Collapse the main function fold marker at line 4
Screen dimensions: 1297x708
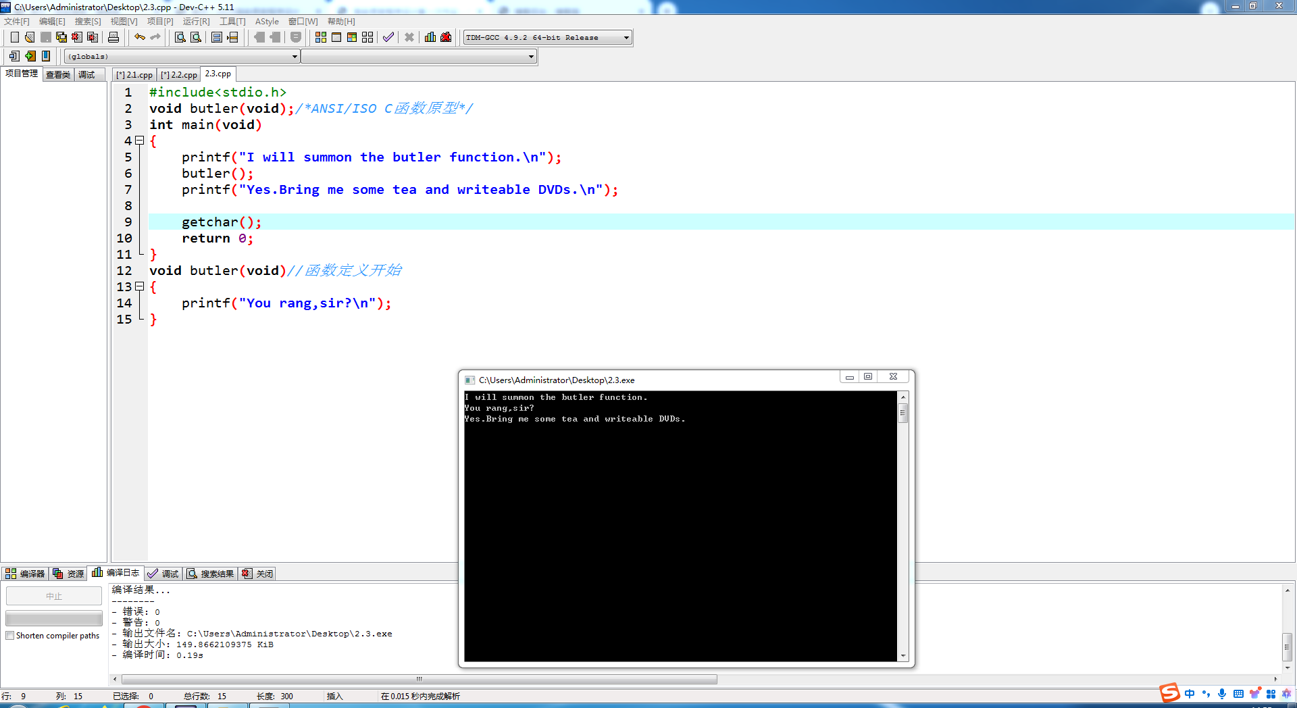[140, 141]
